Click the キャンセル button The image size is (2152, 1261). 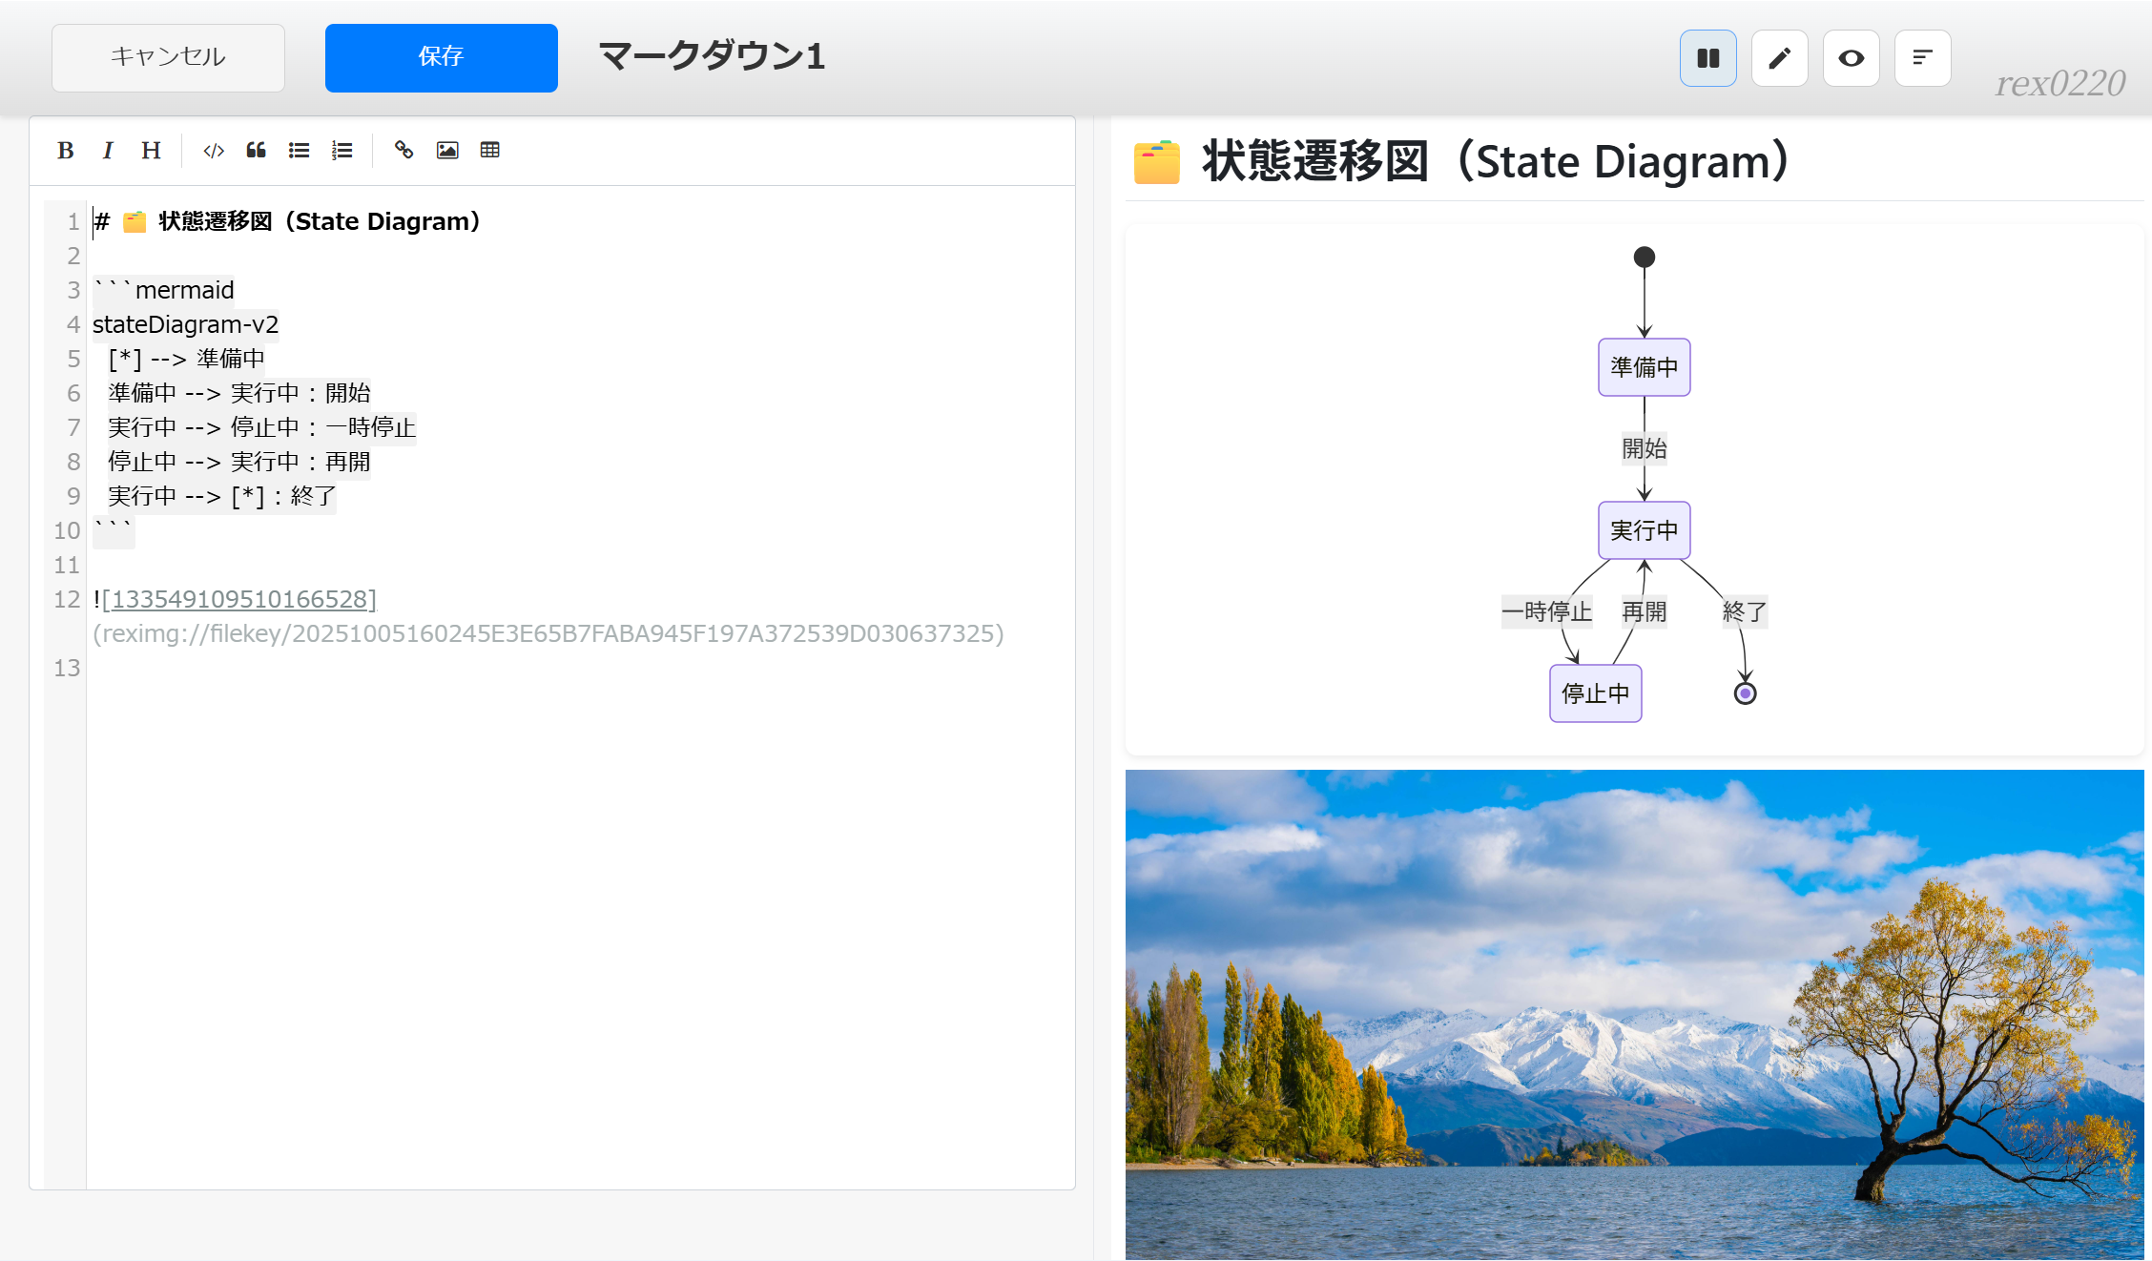coord(168,57)
